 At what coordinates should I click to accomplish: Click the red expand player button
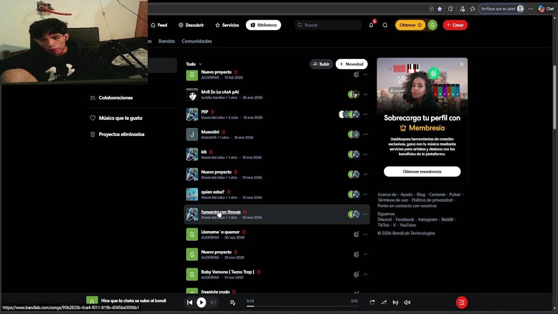(462, 302)
